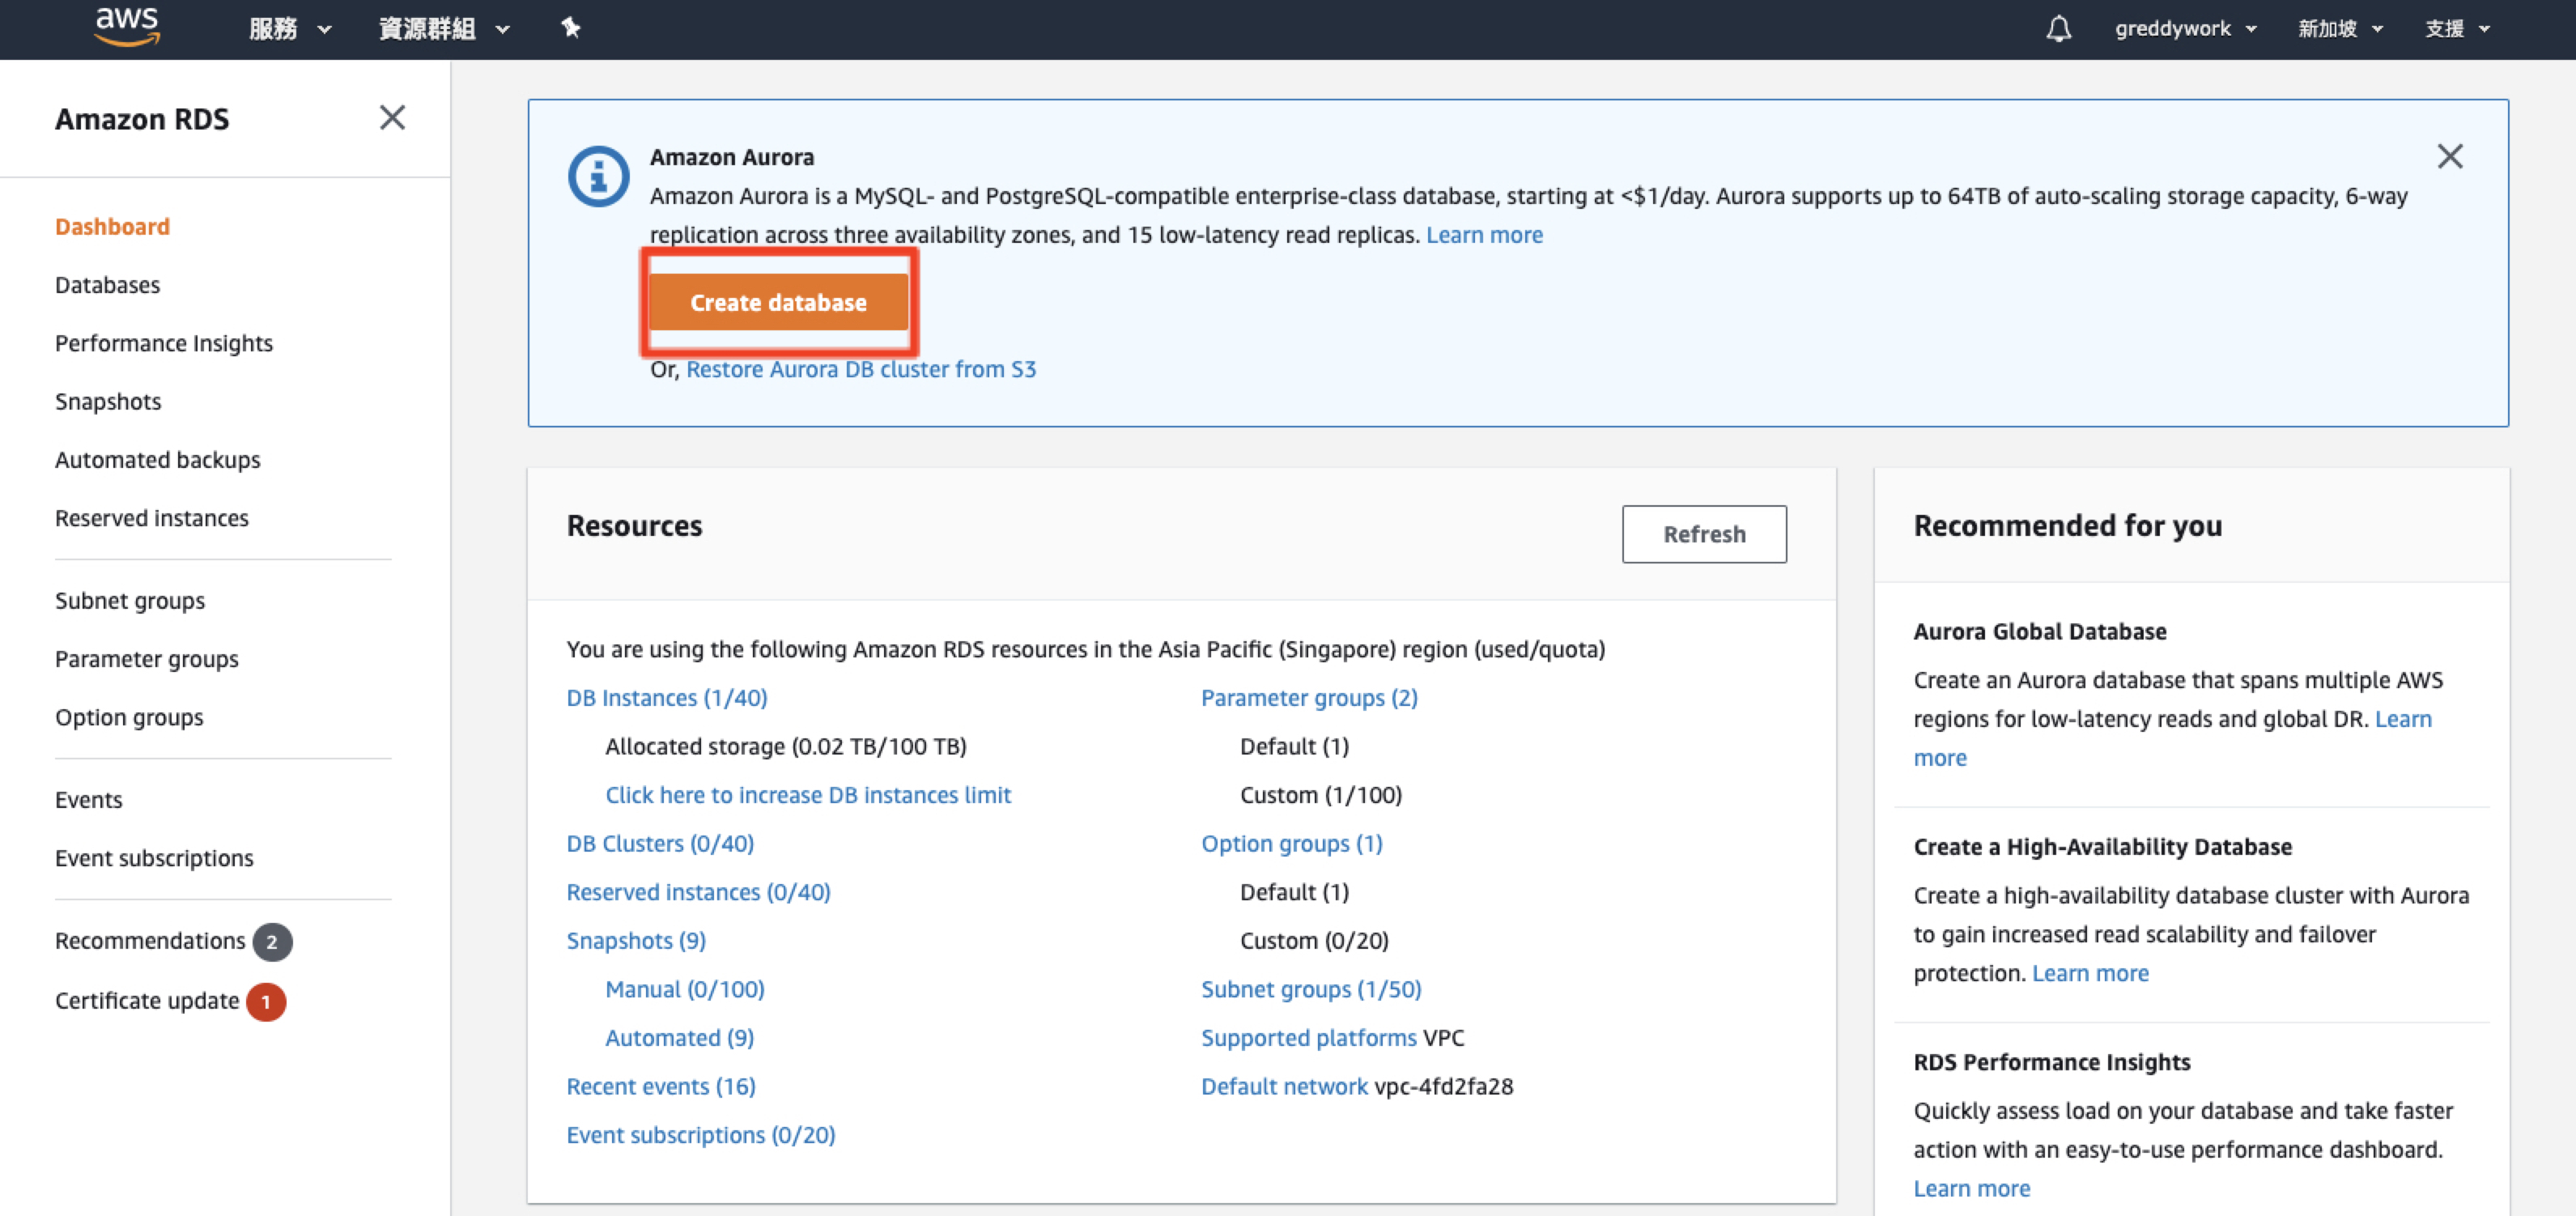Click the Recommendations count badge
The width and height of the screenshot is (2576, 1216).
(272, 942)
